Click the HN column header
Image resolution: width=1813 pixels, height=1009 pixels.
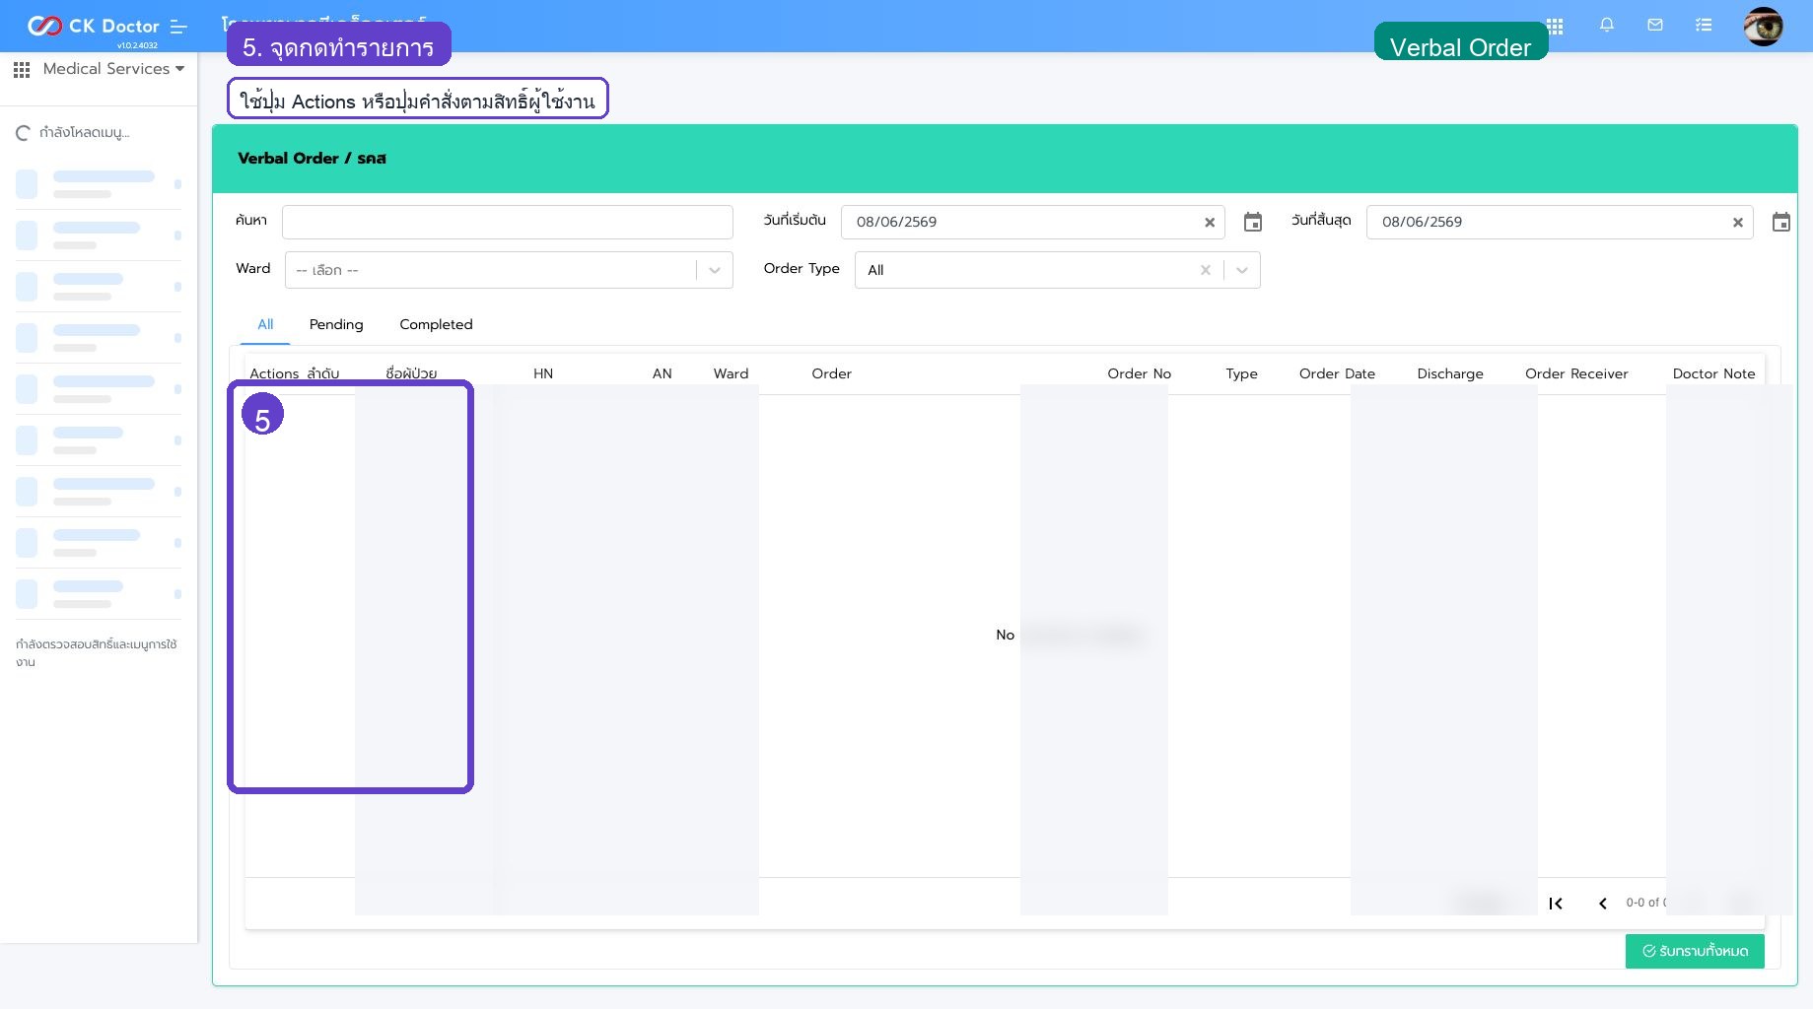tap(543, 373)
